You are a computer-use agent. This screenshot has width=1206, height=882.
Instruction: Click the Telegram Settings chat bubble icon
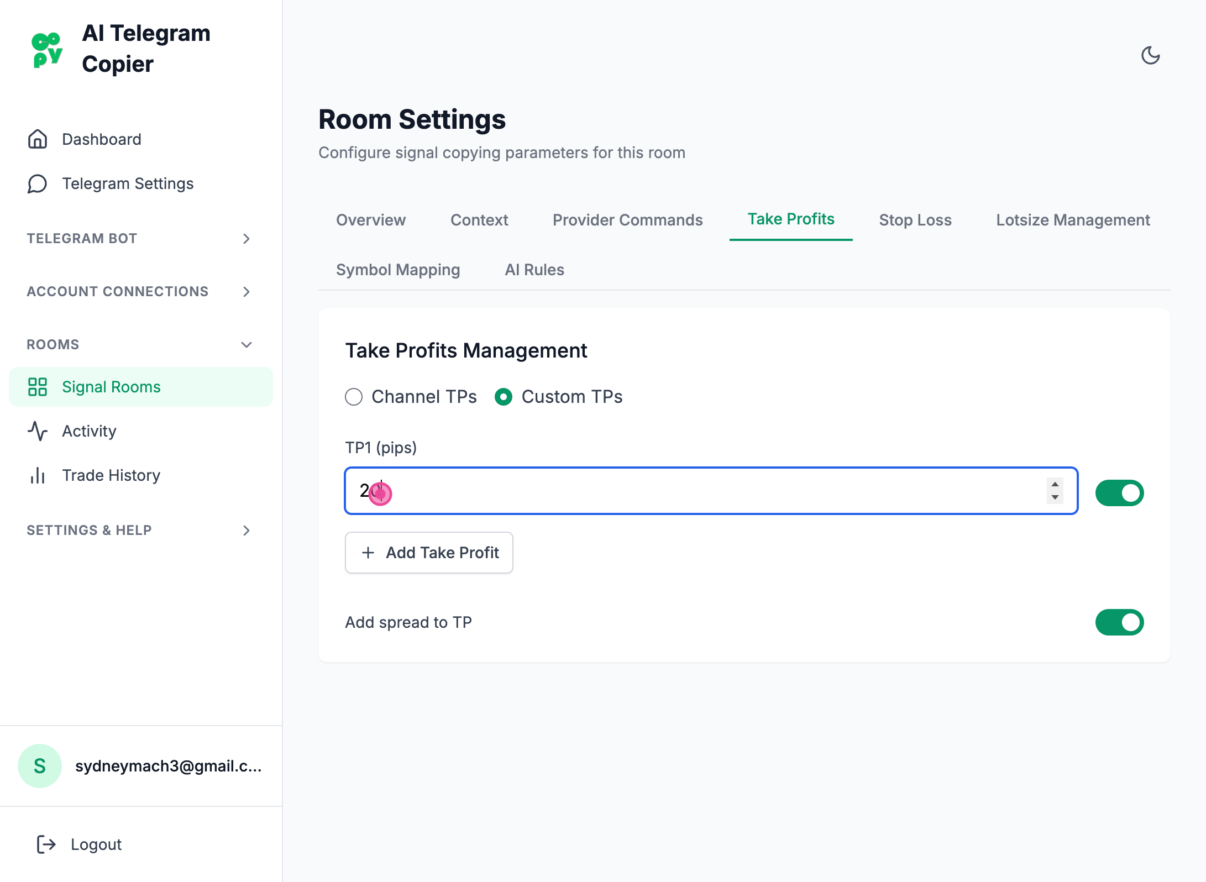38,183
